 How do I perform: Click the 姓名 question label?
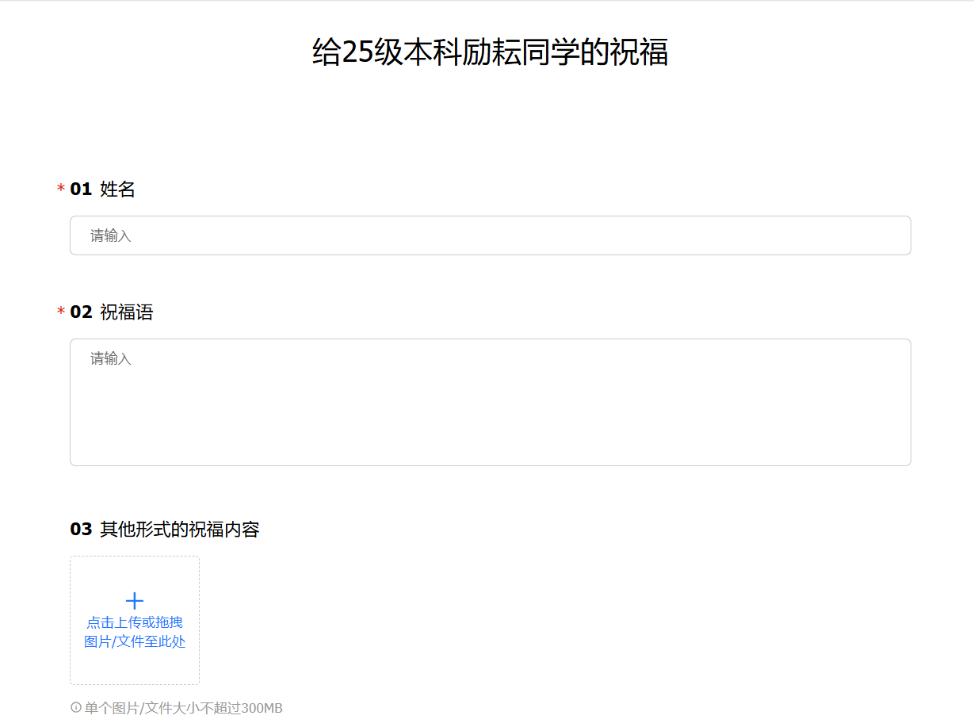[x=117, y=189]
